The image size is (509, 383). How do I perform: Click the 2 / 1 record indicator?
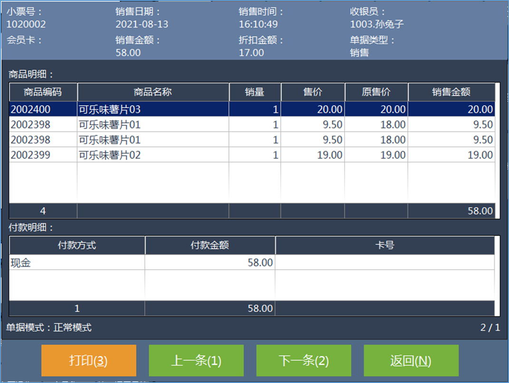[x=490, y=327]
